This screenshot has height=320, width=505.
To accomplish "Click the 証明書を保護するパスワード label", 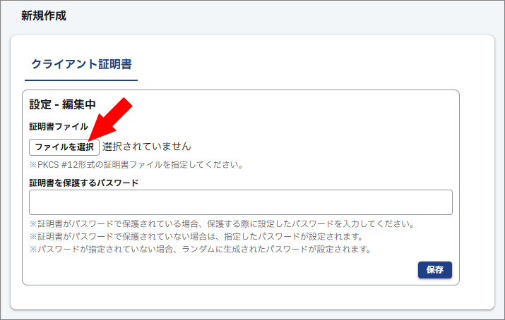I will (84, 183).
